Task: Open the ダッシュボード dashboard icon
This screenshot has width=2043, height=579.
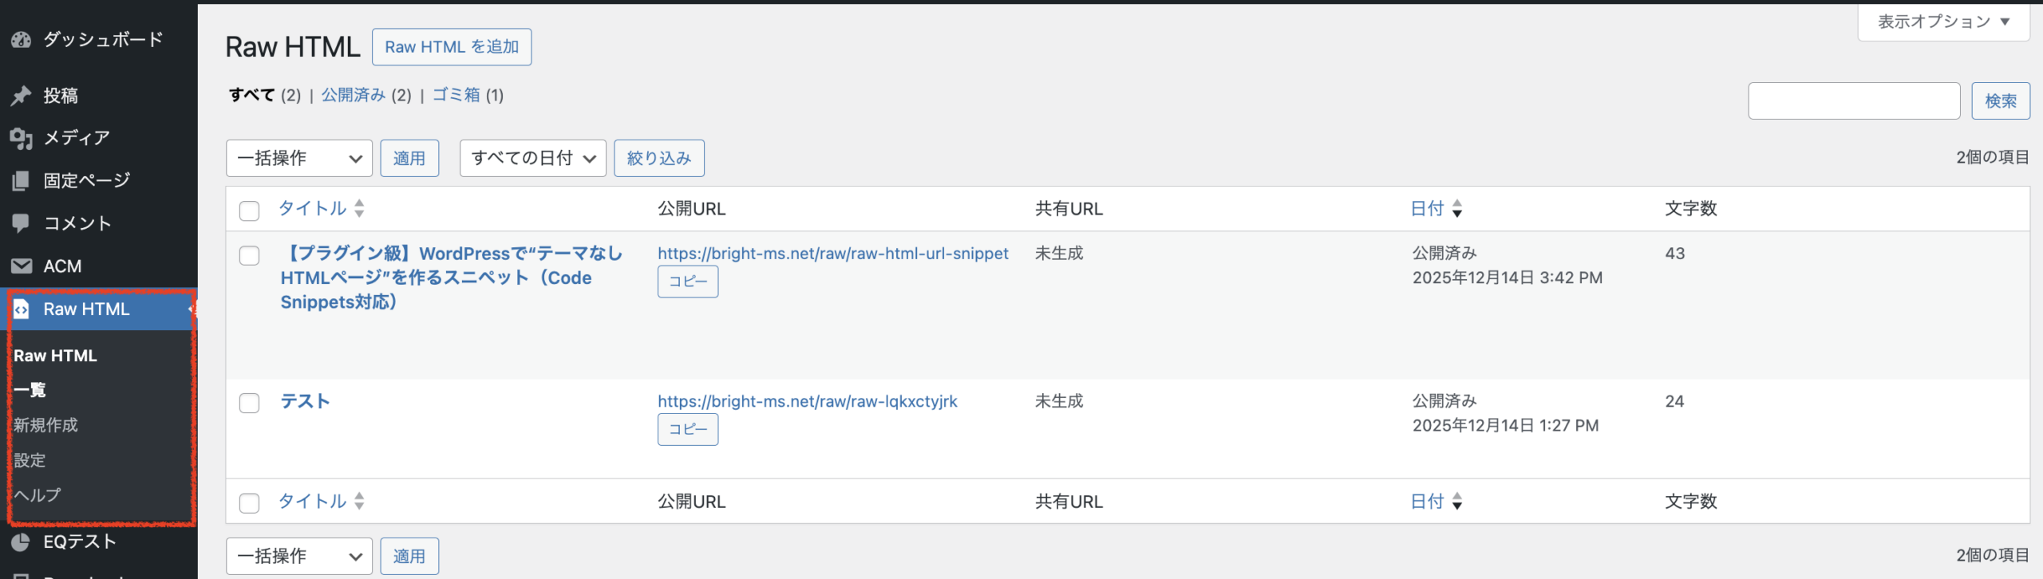Action: 22,39
